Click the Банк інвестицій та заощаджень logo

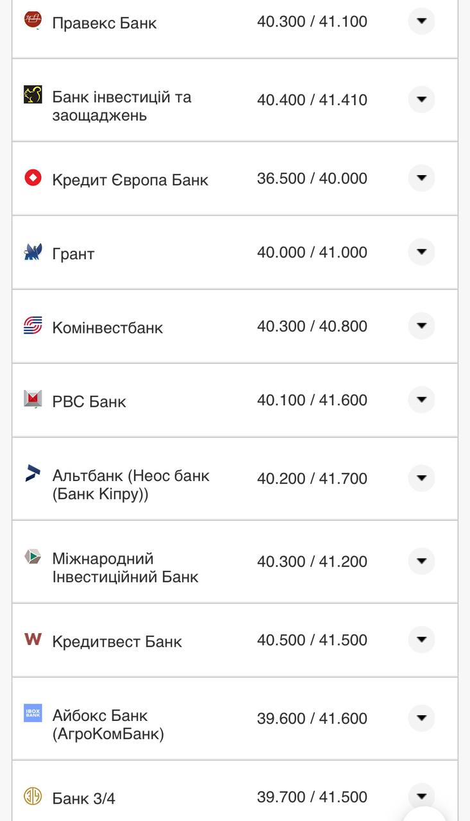(33, 95)
